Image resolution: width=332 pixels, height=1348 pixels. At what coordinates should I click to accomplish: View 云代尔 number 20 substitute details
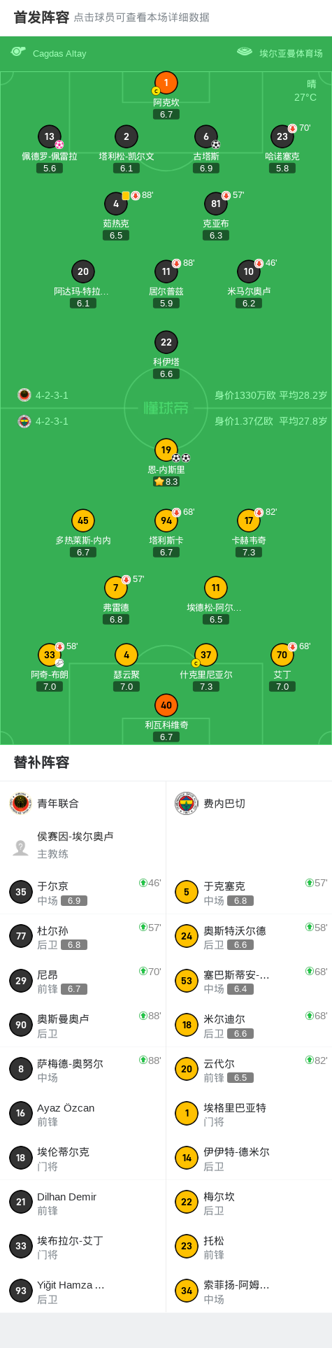pyautogui.click(x=250, y=1069)
